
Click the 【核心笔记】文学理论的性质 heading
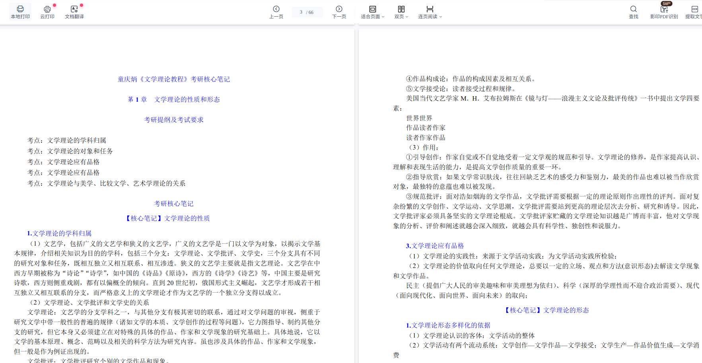point(167,218)
